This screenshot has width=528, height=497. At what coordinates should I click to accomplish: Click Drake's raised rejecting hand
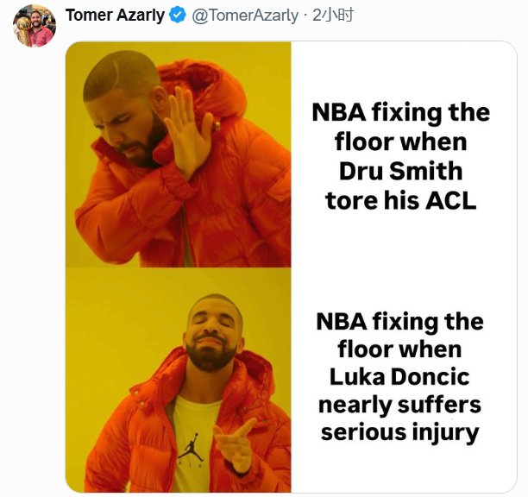pyautogui.click(x=187, y=129)
